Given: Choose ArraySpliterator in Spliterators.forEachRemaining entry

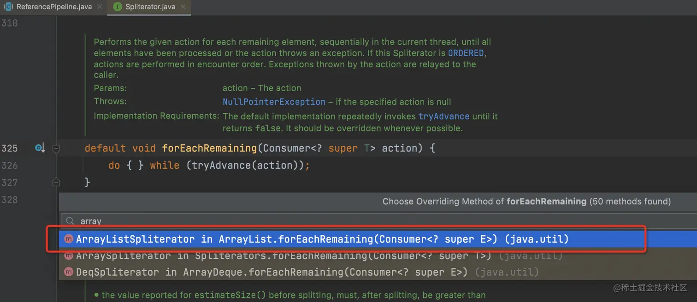Looking at the screenshot, I should (x=378, y=256).
